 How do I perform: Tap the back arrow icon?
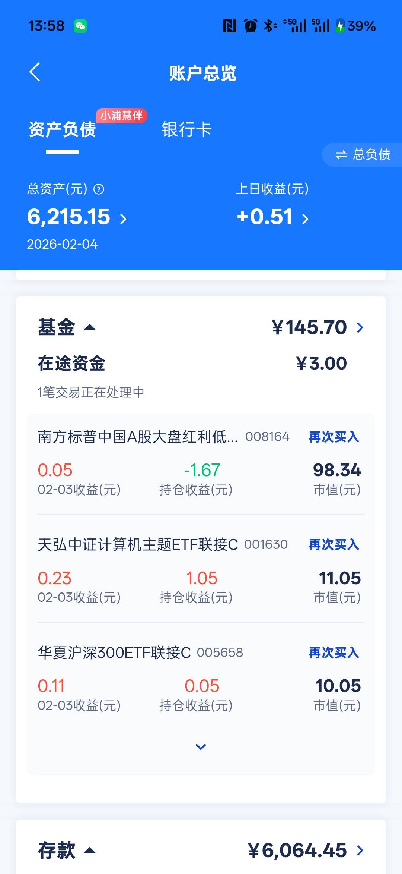(35, 72)
